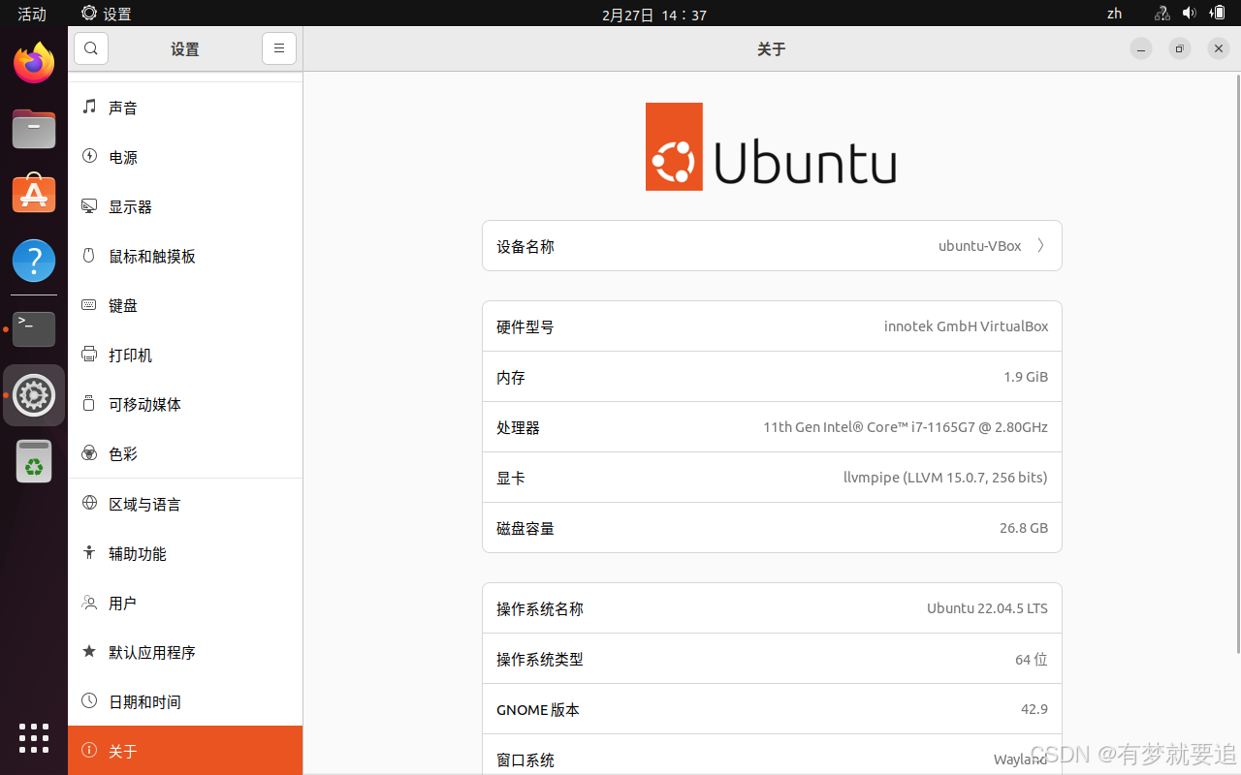Click the removable media icon beside 可移动媒体

click(x=89, y=403)
